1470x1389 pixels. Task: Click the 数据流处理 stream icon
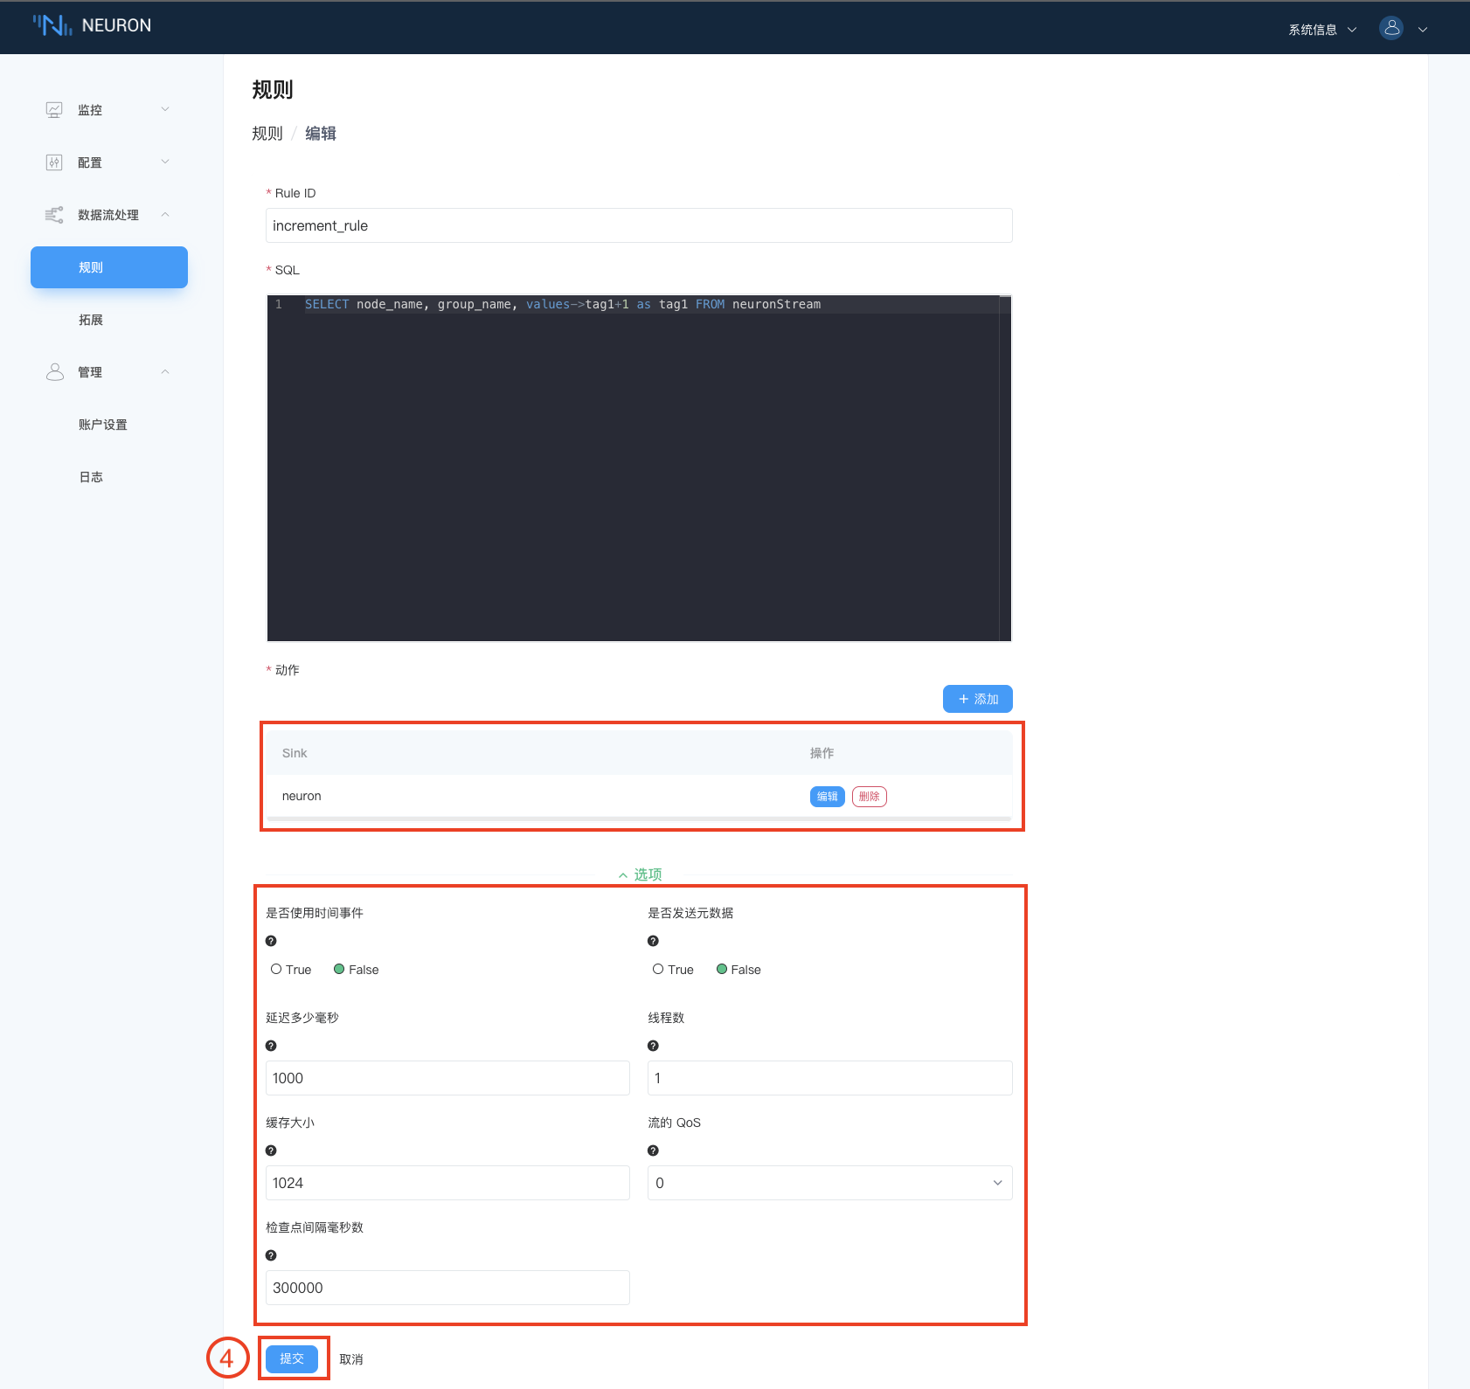pos(54,215)
